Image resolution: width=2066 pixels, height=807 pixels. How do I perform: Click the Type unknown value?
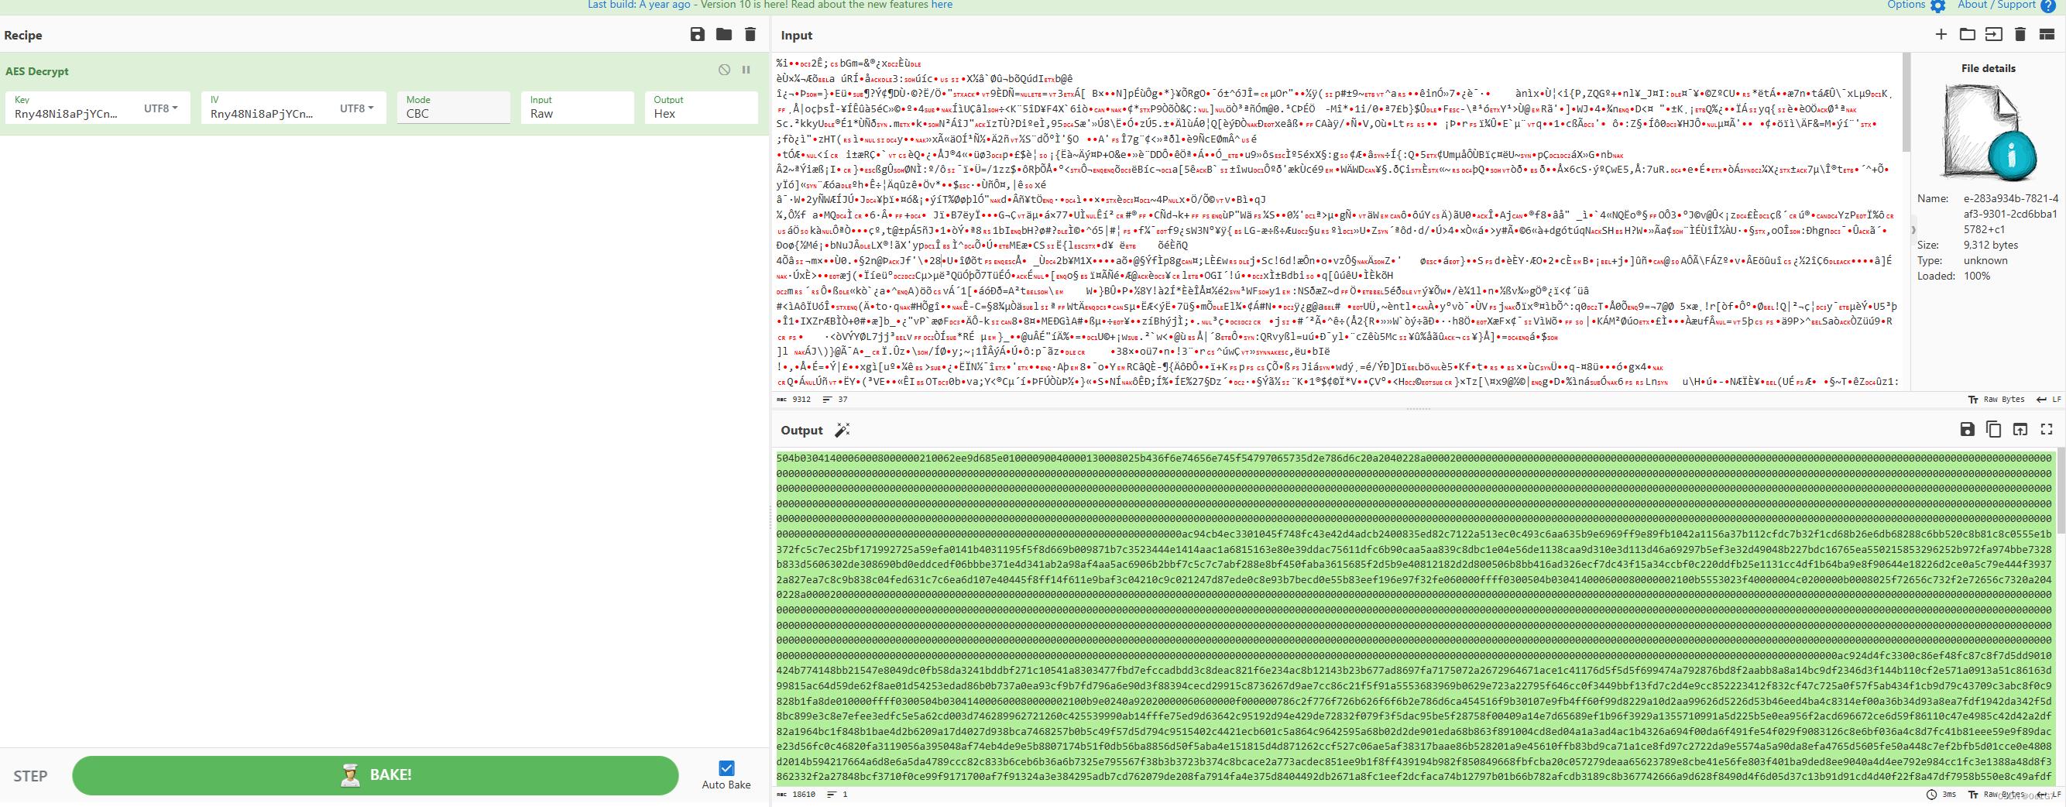point(1985,260)
